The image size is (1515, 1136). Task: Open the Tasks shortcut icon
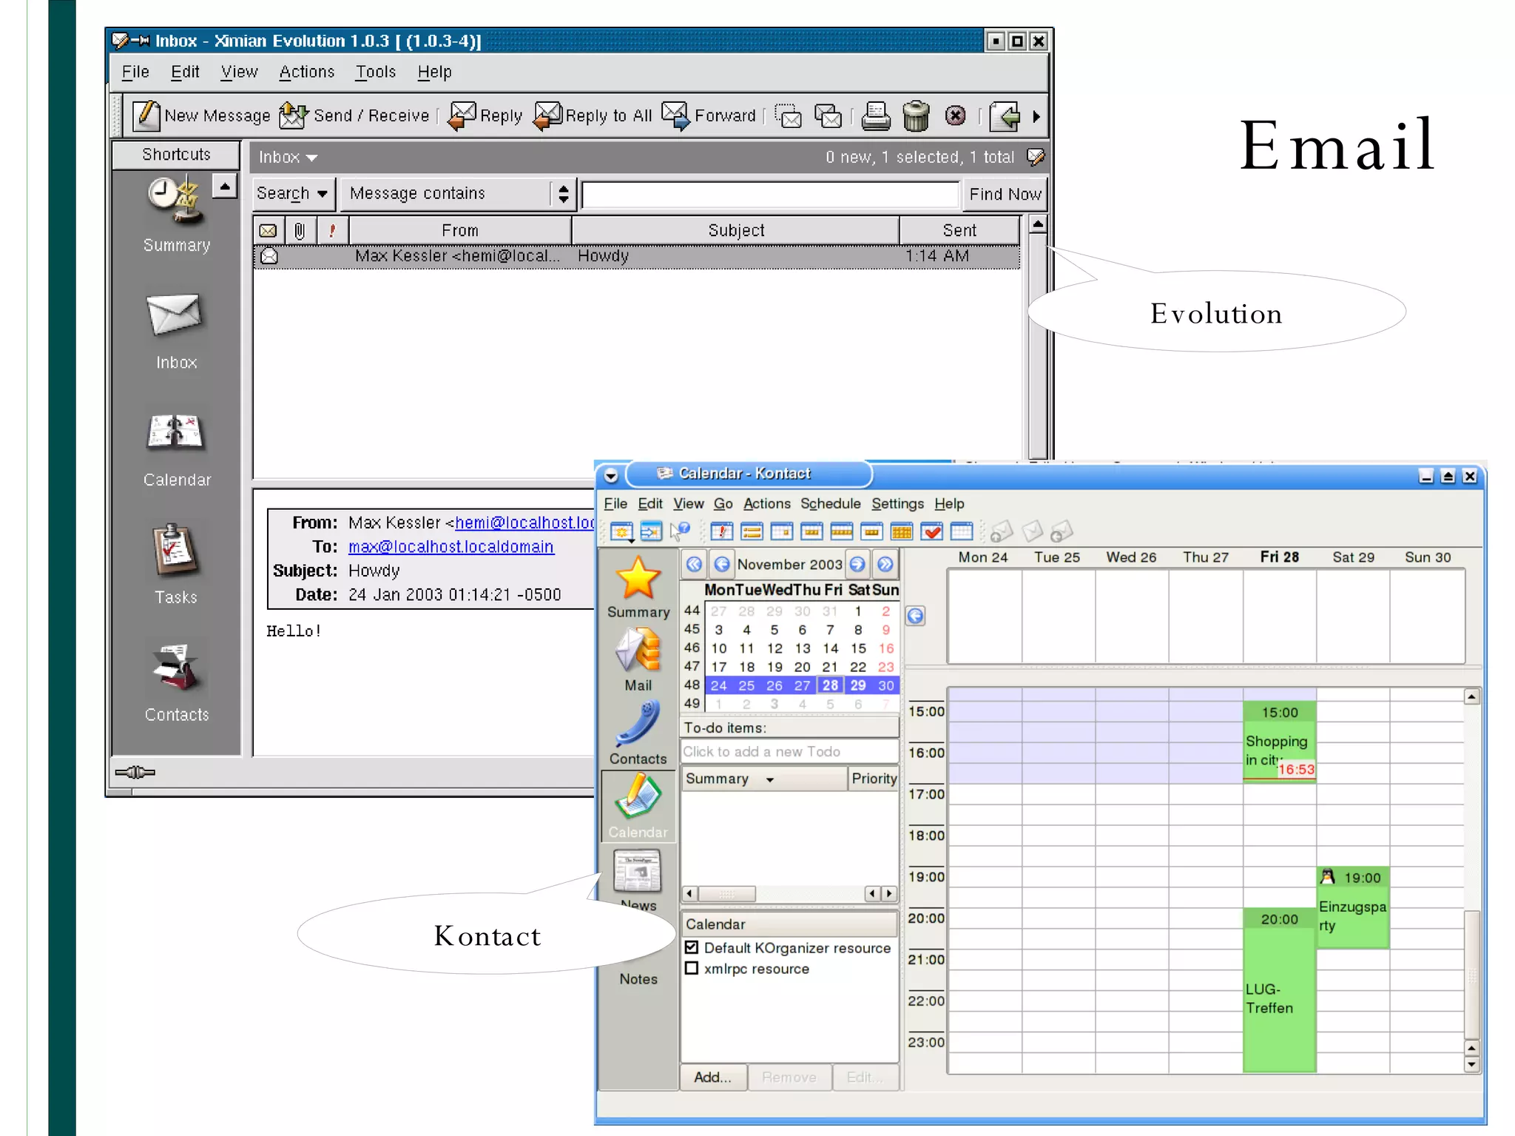click(x=176, y=565)
